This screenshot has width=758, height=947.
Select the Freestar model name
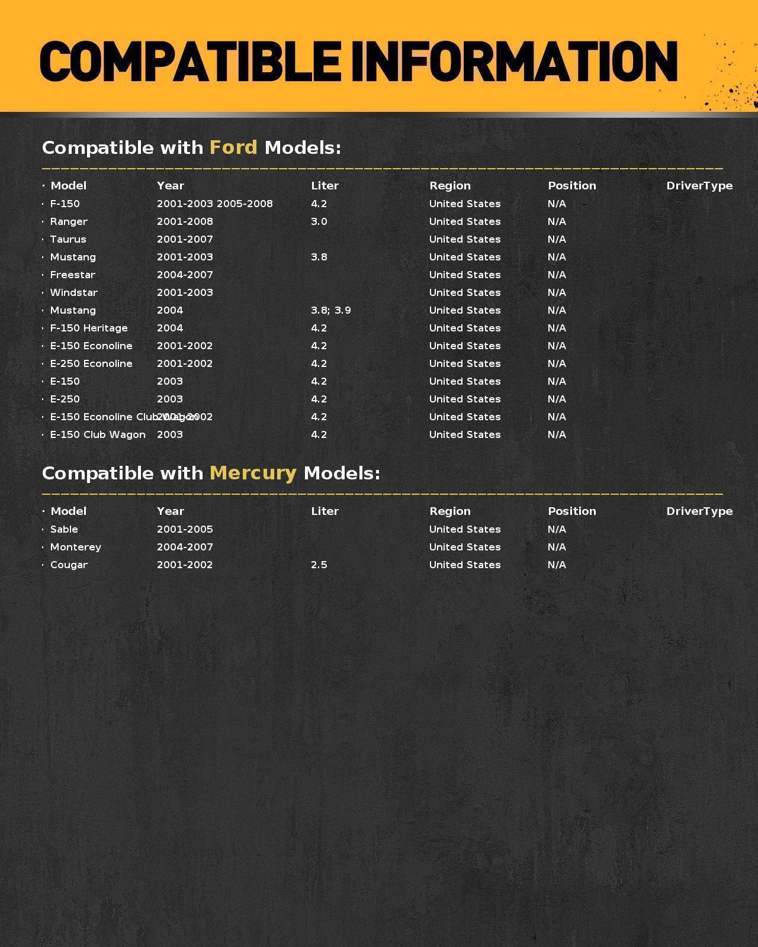point(73,275)
